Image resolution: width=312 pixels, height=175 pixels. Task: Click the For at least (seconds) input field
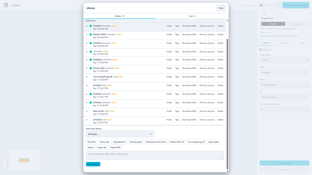284,109
